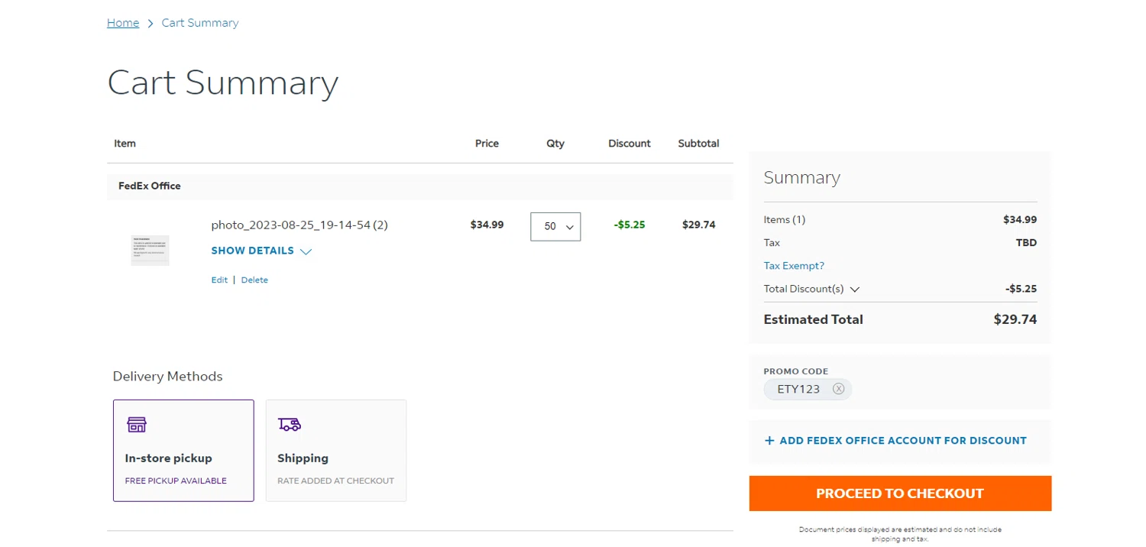
Task: Click the Price column header
Action: [x=487, y=144]
